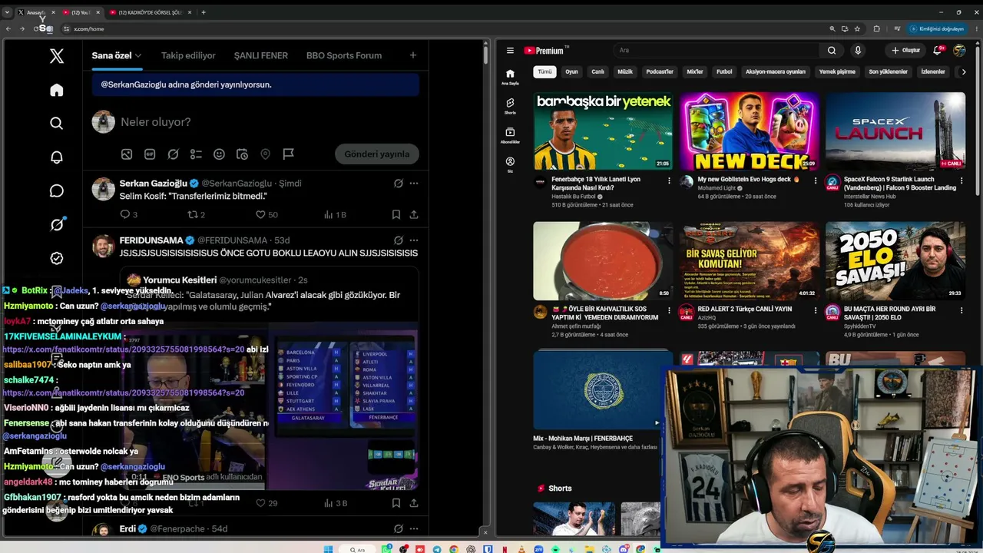Switch to the Takip ediliyor tab

click(188, 55)
